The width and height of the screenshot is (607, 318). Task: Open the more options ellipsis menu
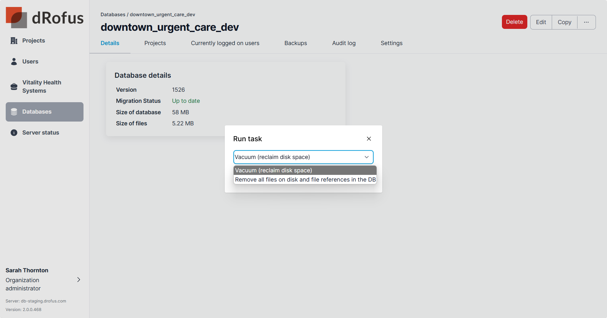586,22
